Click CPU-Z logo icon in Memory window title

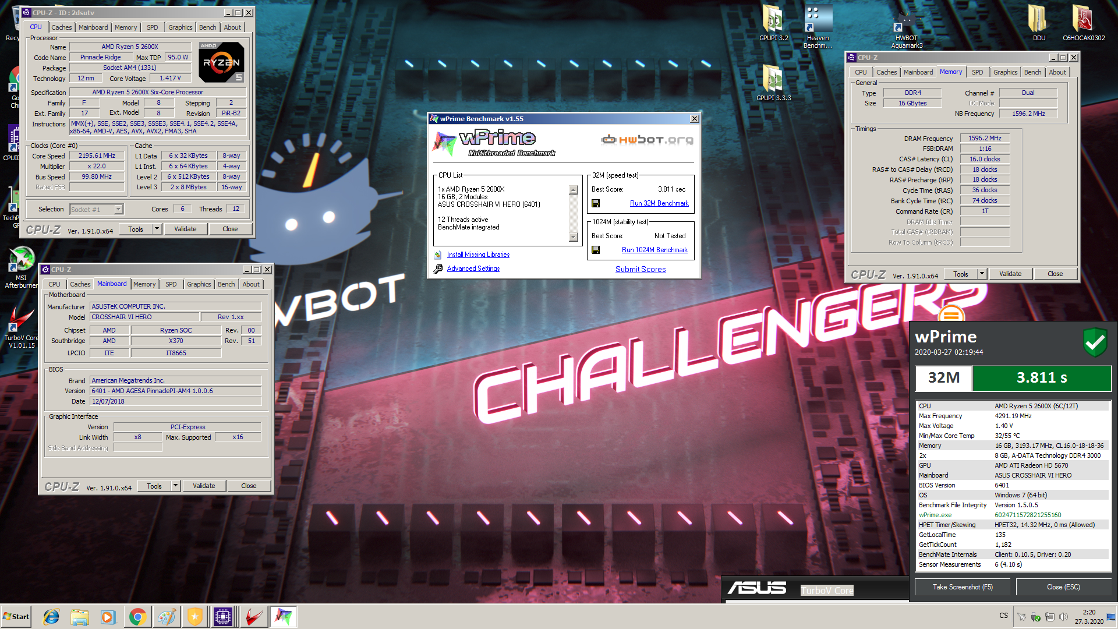[x=852, y=58]
